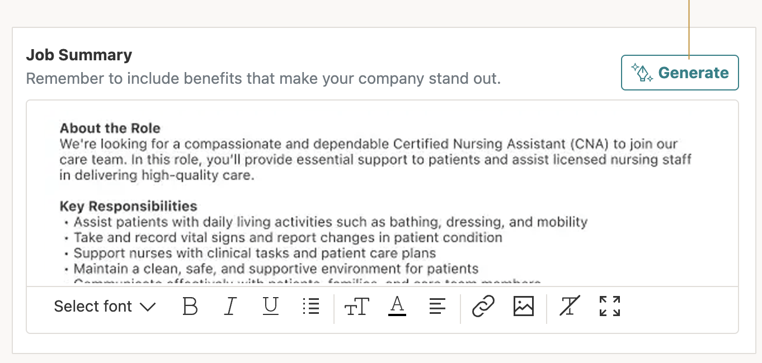Click the vital signs bullet line
The width and height of the screenshot is (762, 363).
tap(288, 237)
